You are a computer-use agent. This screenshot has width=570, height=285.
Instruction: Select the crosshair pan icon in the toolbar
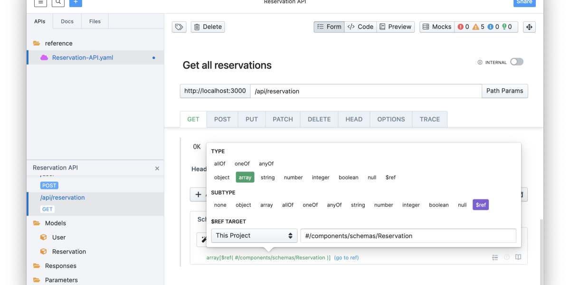point(529,27)
